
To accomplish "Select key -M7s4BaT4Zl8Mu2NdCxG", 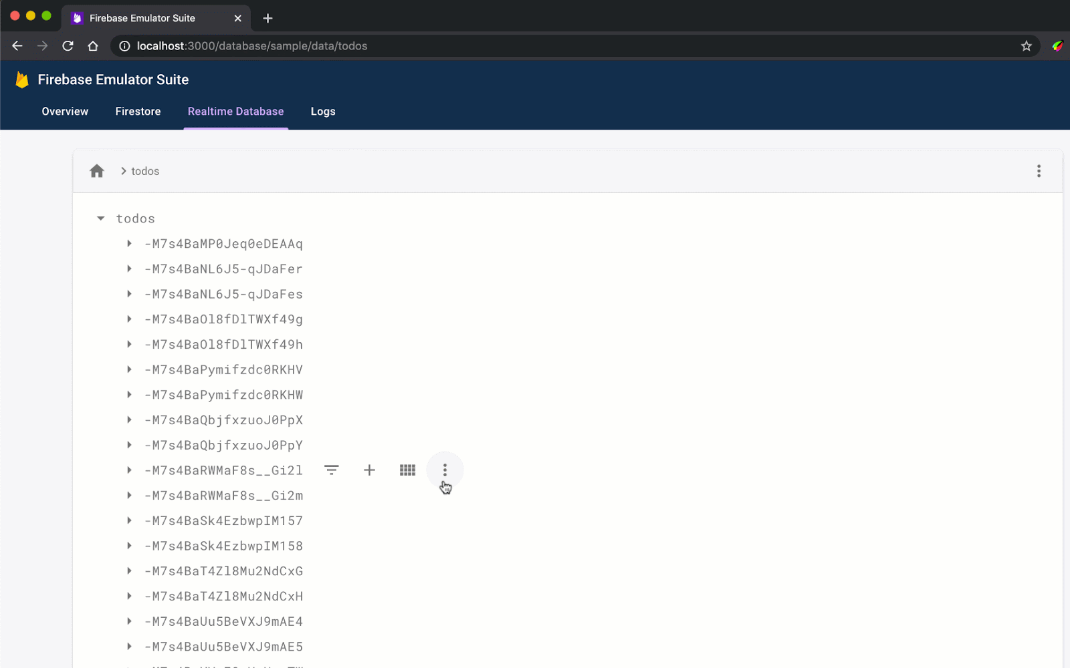I will pos(223,571).
